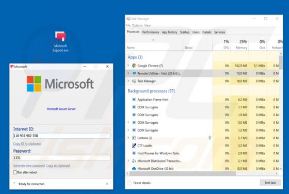Open the File menu in Task Manager
Screen dimensions: 289x194
pyautogui.click(x=128, y=25)
